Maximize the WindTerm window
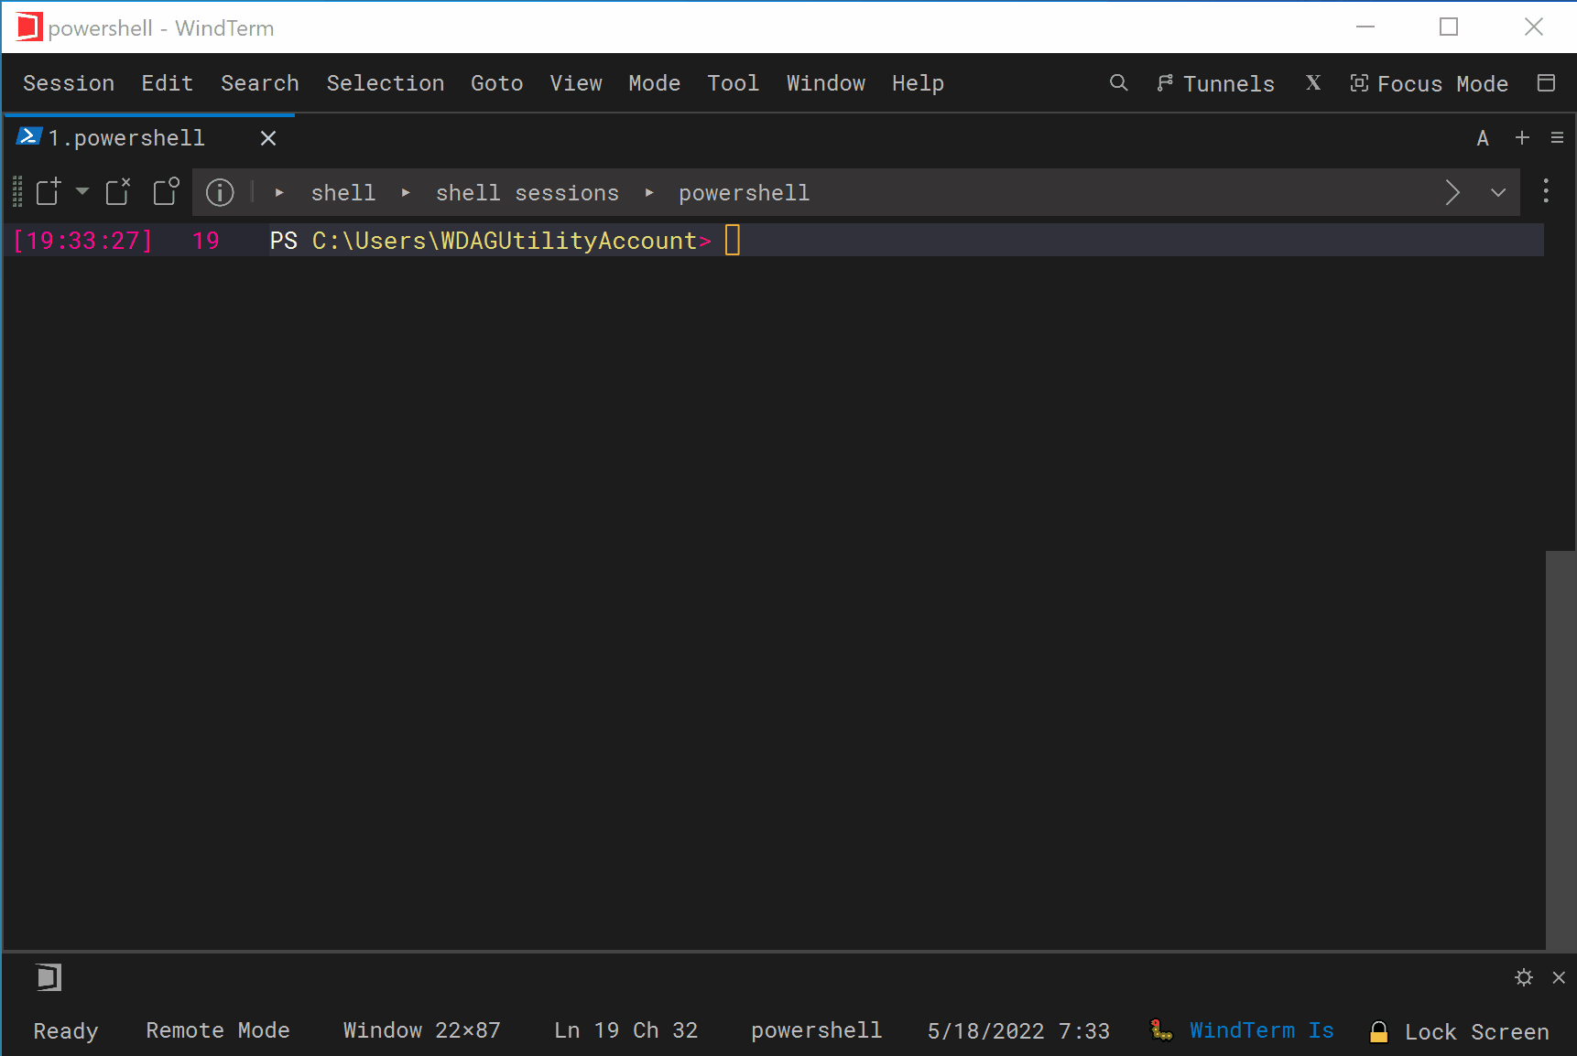The image size is (1577, 1056). (1449, 27)
